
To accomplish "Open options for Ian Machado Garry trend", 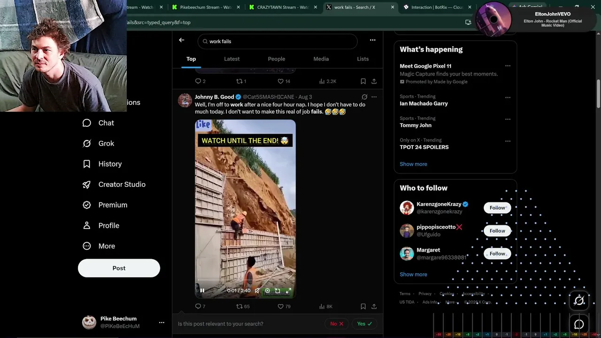I will (x=508, y=98).
